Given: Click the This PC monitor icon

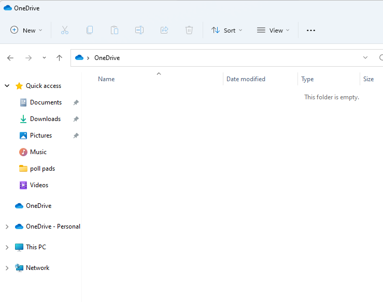Looking at the screenshot, I should tap(19, 247).
